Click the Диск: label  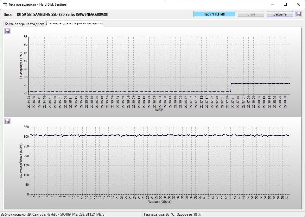click(8, 15)
